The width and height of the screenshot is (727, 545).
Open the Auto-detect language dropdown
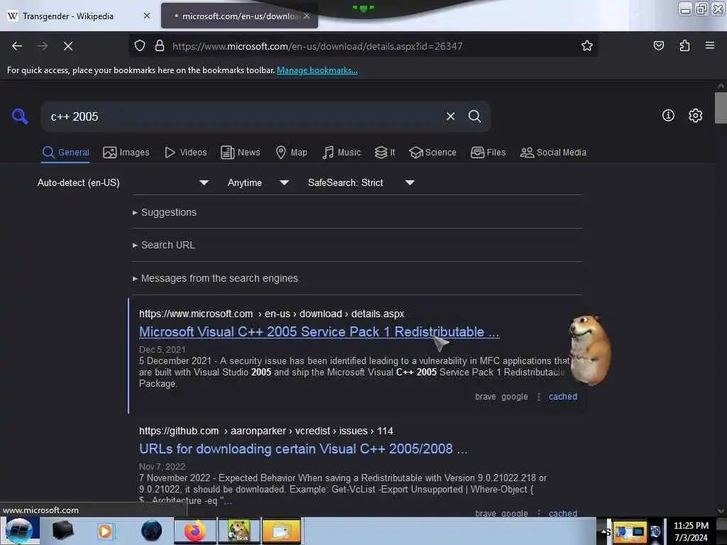(123, 182)
